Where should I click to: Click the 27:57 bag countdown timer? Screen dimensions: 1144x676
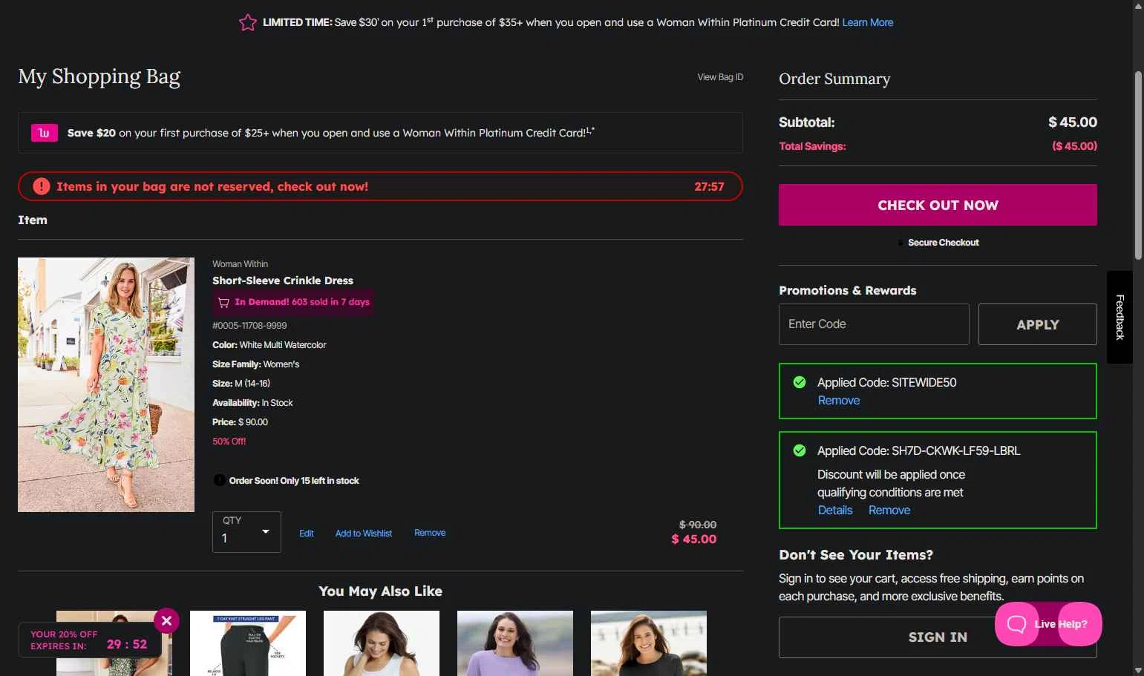(x=709, y=187)
